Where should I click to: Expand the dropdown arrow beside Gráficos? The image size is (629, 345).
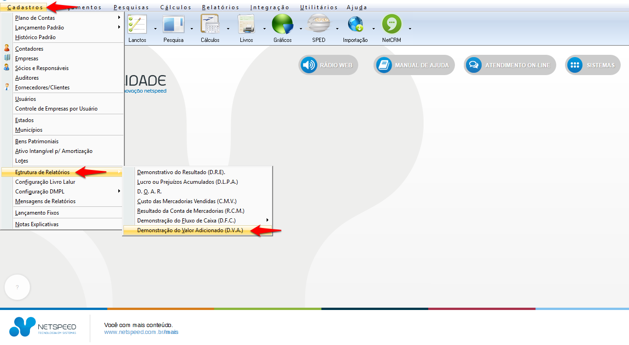click(x=301, y=29)
